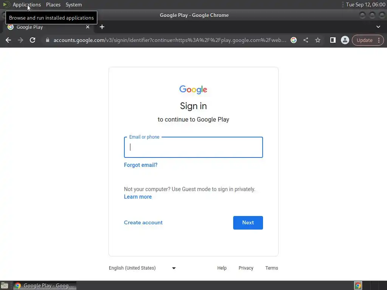The height and width of the screenshot is (290, 387).
Task: Open the language dropdown English (United States)
Action: (x=142, y=268)
